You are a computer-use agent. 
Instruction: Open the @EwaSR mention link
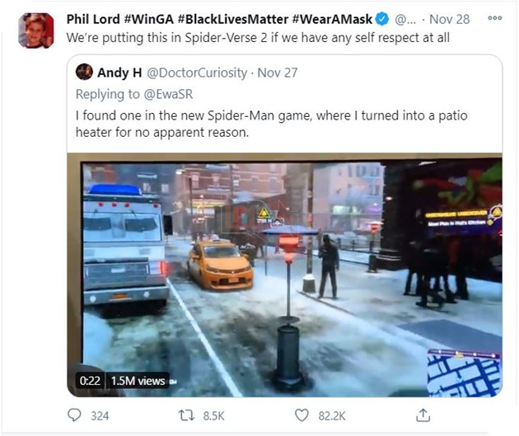169,94
